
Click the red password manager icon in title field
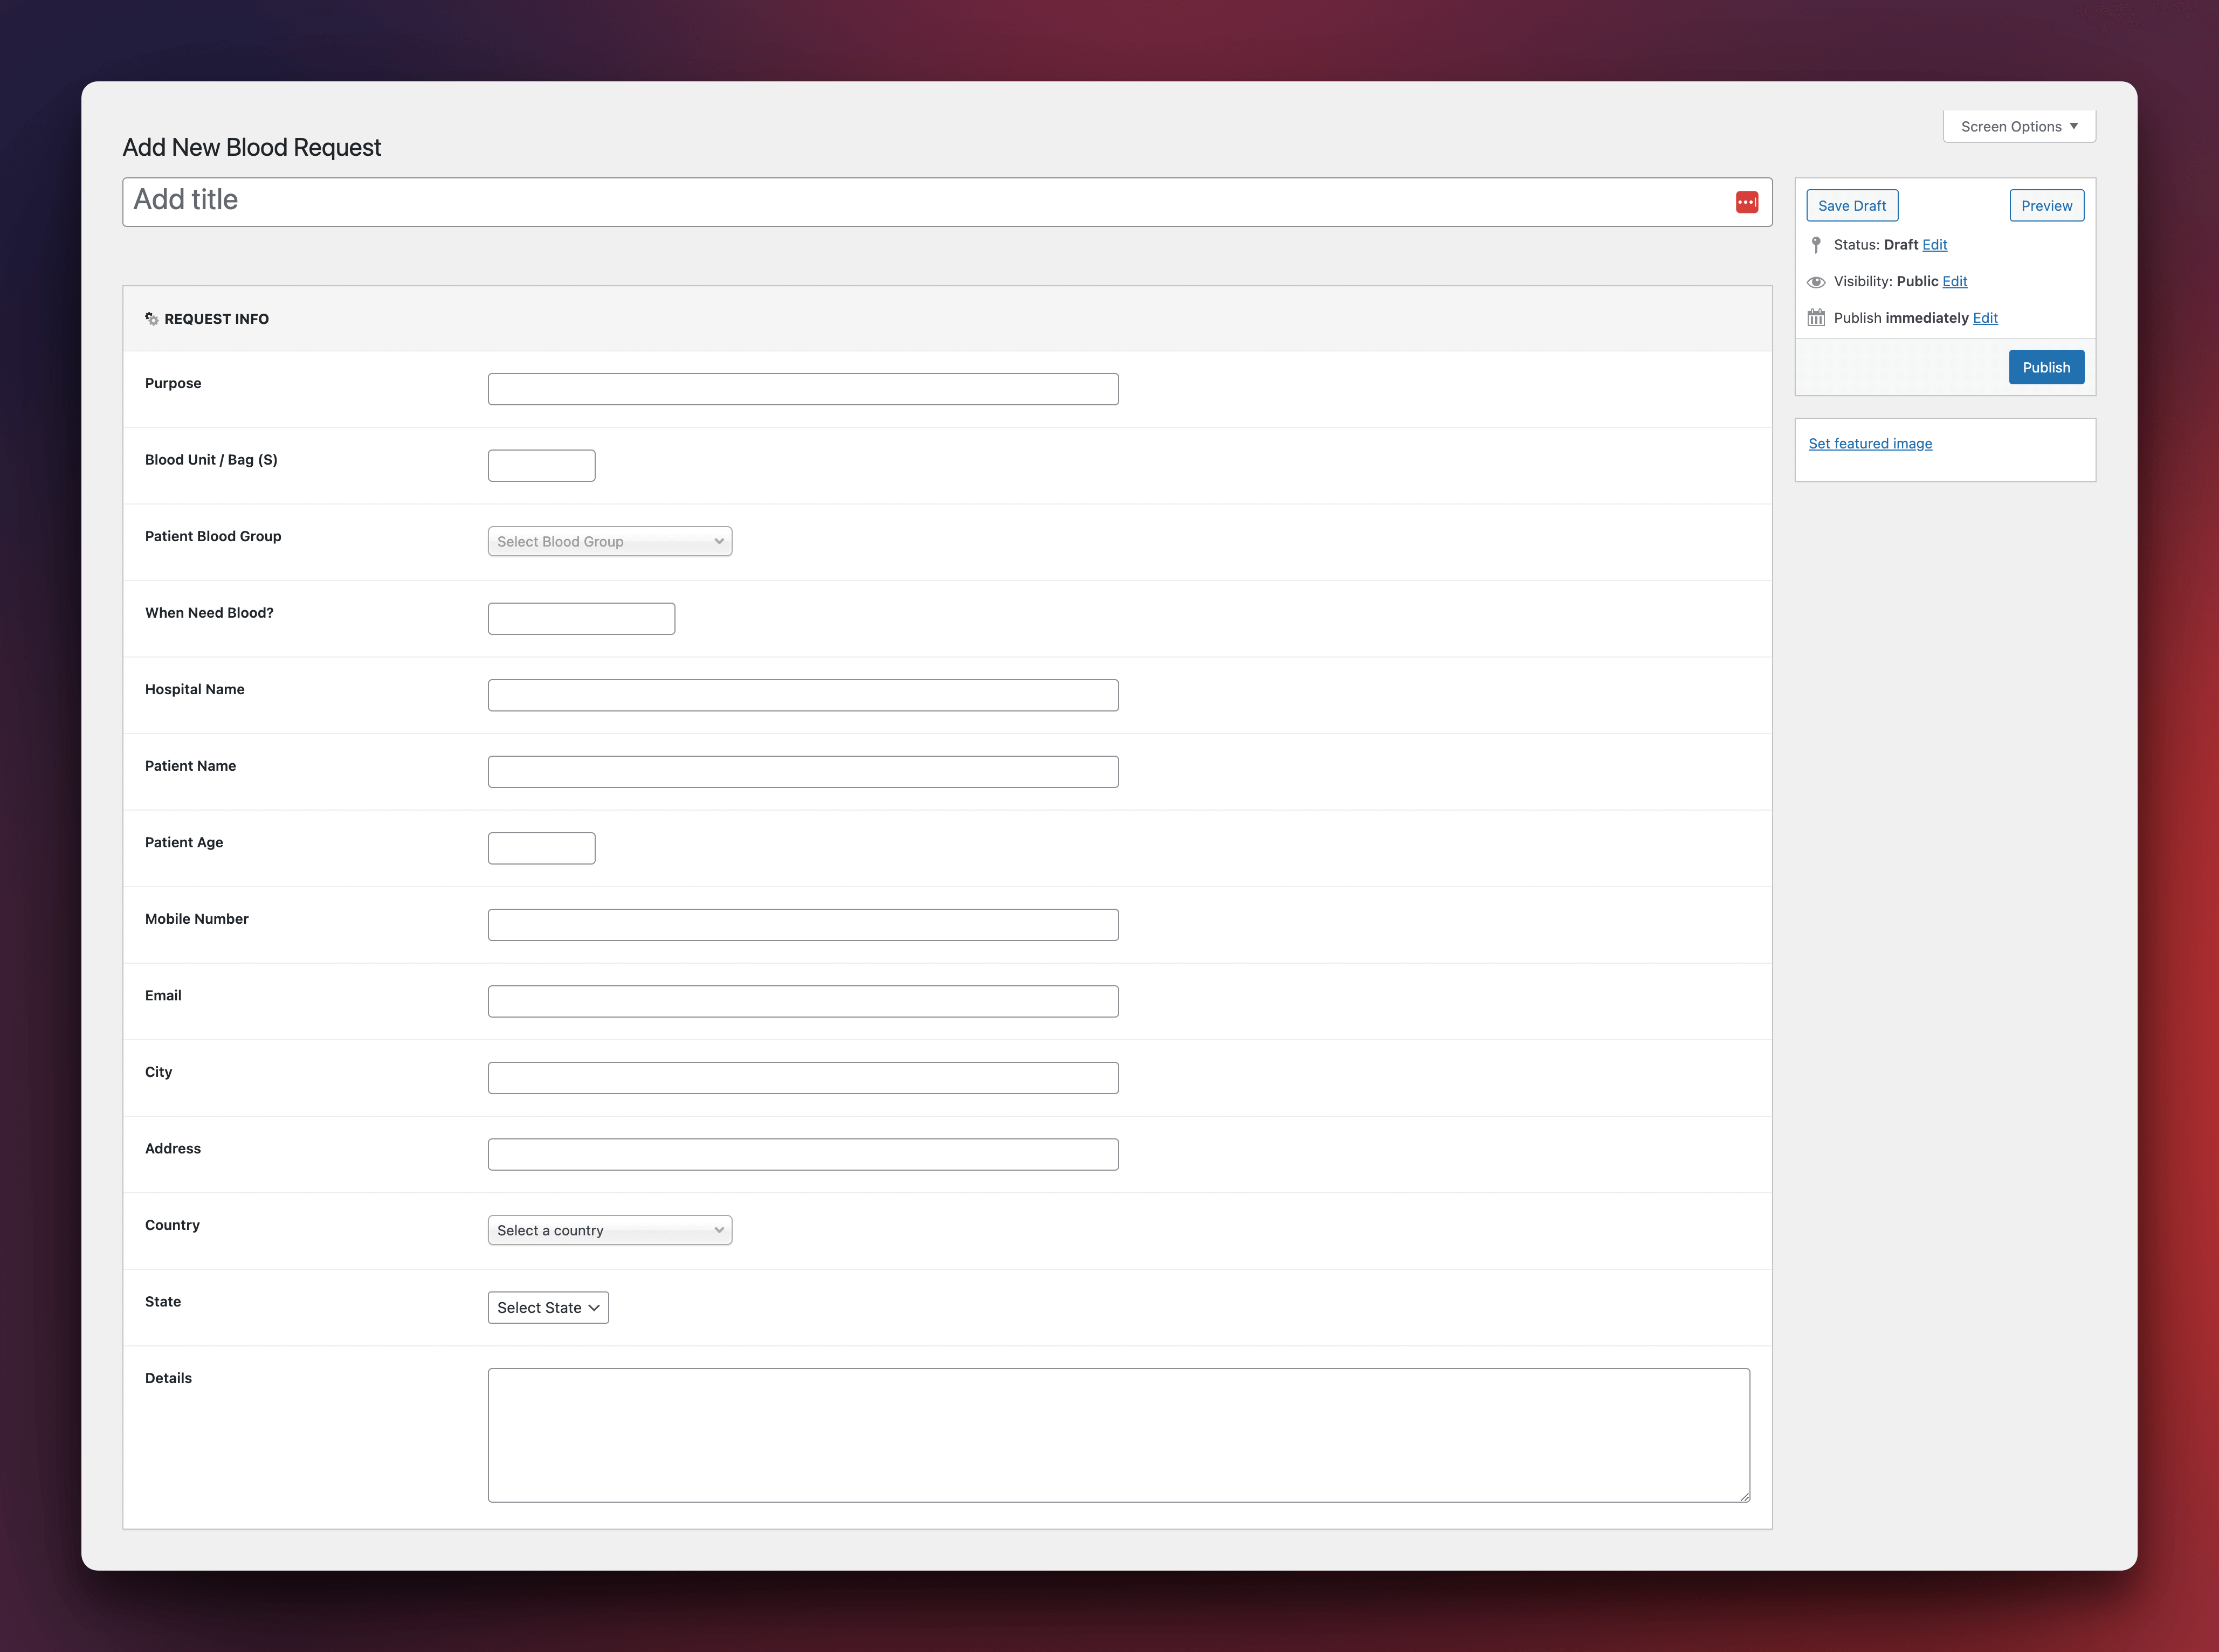[x=1746, y=202]
